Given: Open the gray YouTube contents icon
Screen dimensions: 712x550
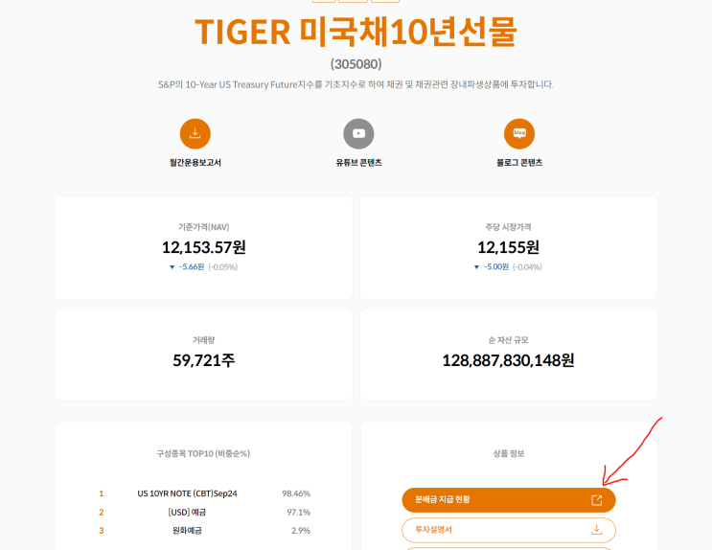Looking at the screenshot, I should coord(358,133).
